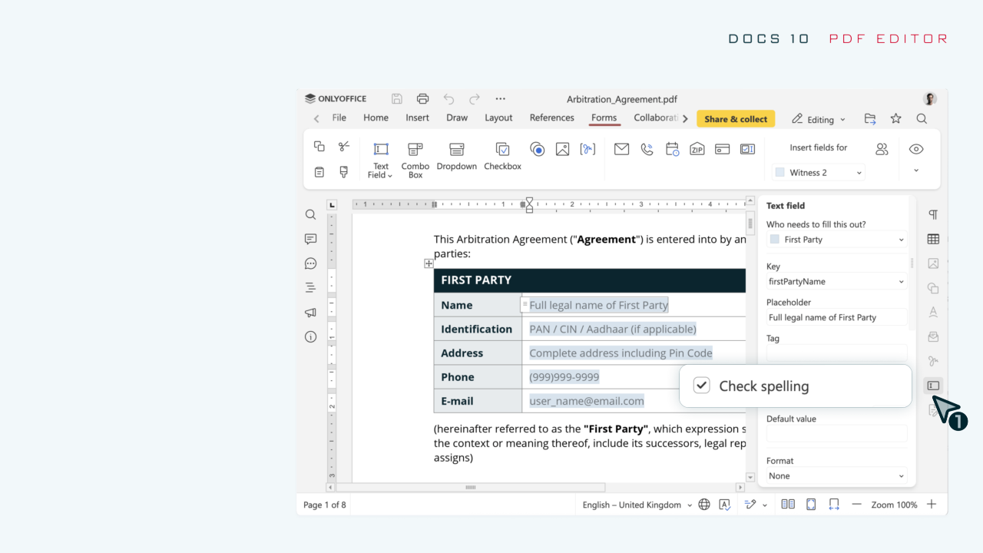Insert a Signature field icon
The height and width of the screenshot is (553, 983).
[587, 149]
